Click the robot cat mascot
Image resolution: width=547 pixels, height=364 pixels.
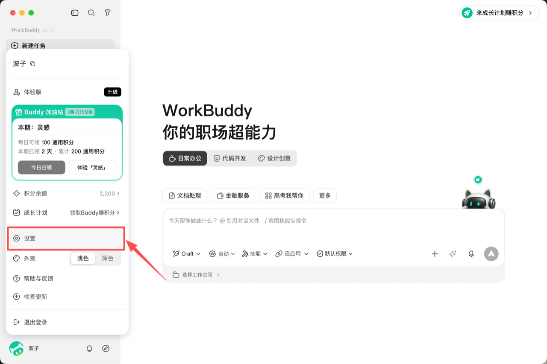[479, 198]
